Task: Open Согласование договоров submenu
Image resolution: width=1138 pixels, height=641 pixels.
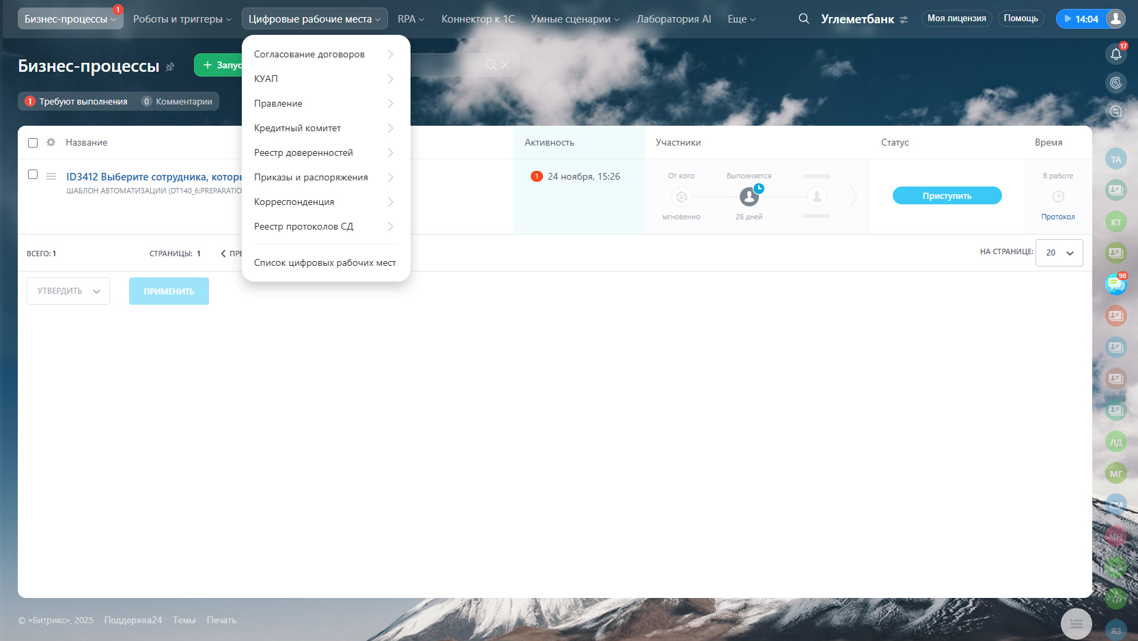Action: pos(326,54)
